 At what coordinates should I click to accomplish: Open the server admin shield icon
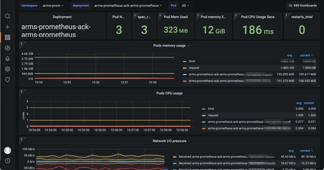point(7,80)
